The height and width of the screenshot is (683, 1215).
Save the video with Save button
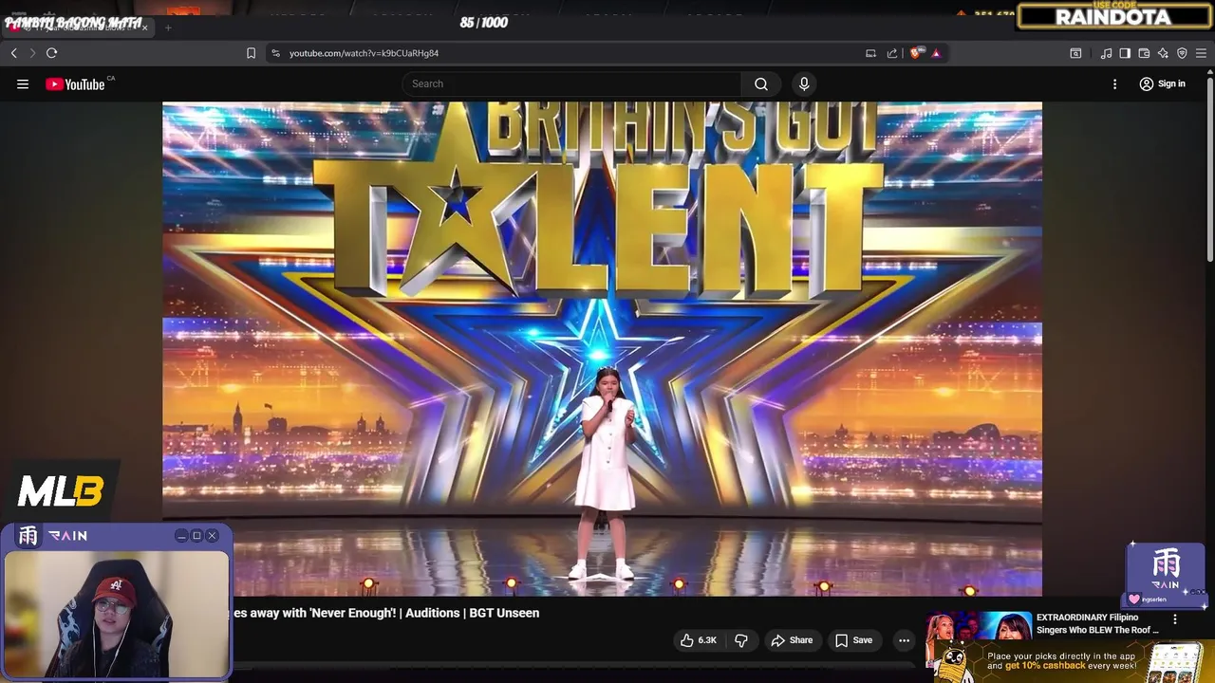pyautogui.click(x=853, y=640)
